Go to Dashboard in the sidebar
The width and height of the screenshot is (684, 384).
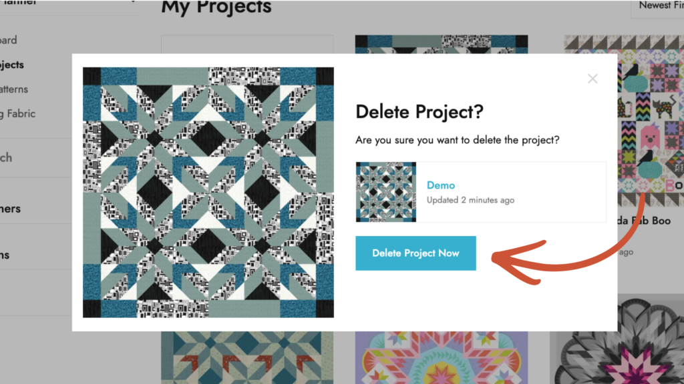click(x=9, y=40)
